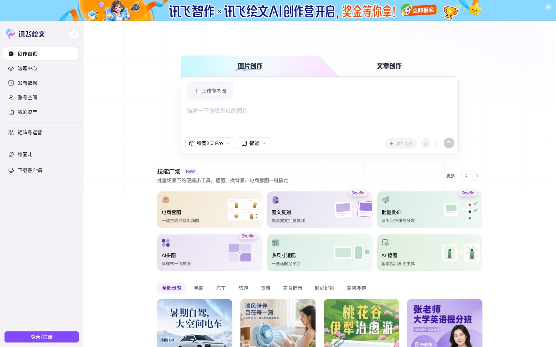The width and height of the screenshot is (556, 347).
Task: Click the NEW badge next to 技能广场
Action: 190,171
